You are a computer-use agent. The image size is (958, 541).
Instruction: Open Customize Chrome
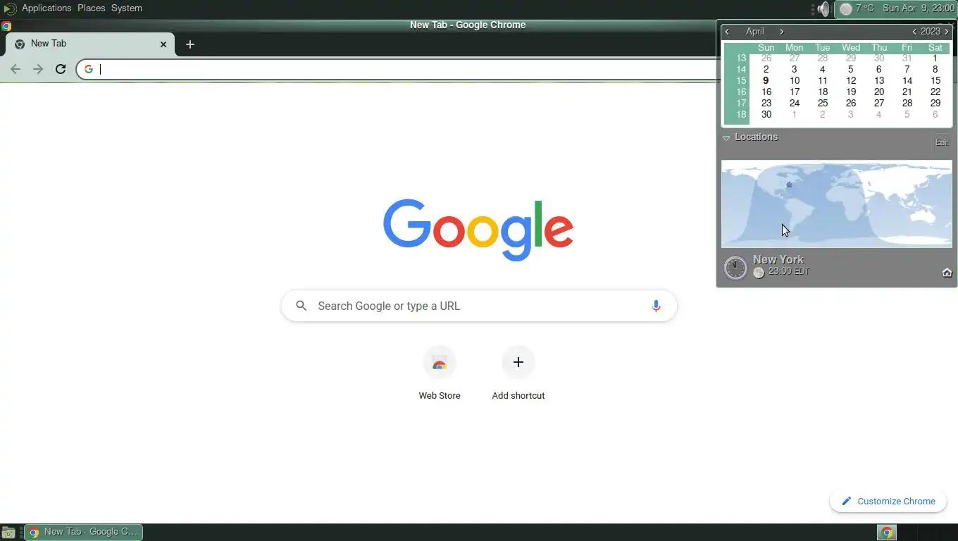coord(888,502)
